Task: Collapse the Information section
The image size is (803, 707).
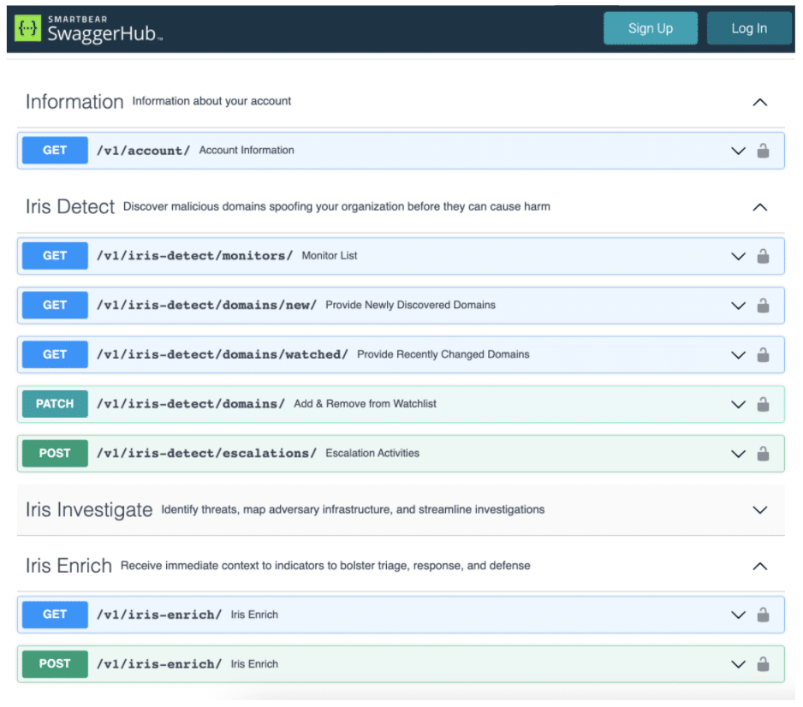Action: point(760,103)
